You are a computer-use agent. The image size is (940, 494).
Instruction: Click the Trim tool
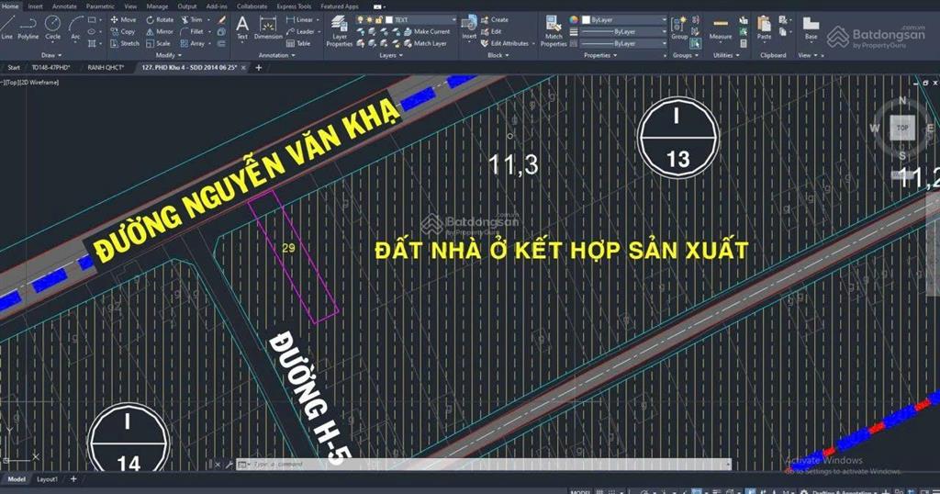click(x=192, y=20)
